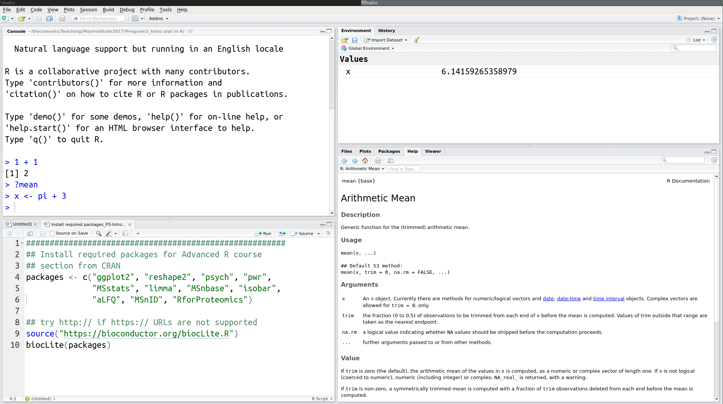Switch to the Packages tab
The width and height of the screenshot is (723, 404).
pyautogui.click(x=389, y=151)
